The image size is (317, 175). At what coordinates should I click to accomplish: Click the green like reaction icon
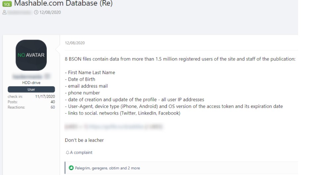pyautogui.click(x=71, y=168)
